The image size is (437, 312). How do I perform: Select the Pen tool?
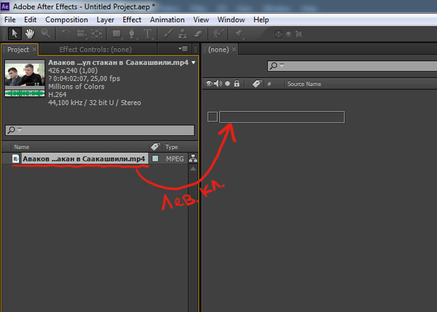coord(132,34)
